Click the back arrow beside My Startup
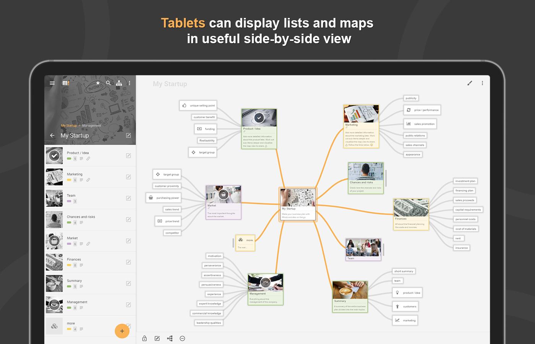535x344 pixels. pos(52,135)
